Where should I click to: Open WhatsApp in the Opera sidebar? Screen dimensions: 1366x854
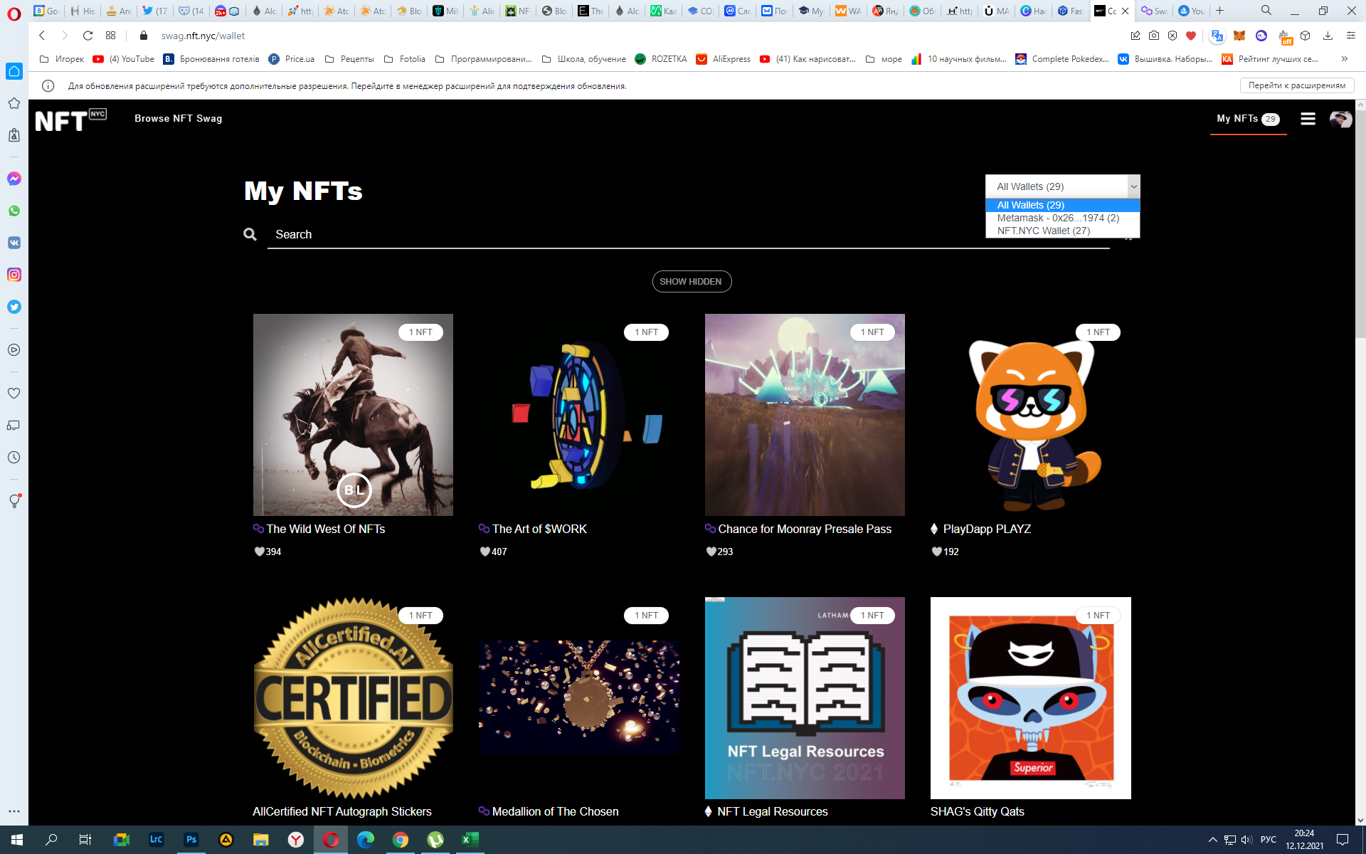14,211
